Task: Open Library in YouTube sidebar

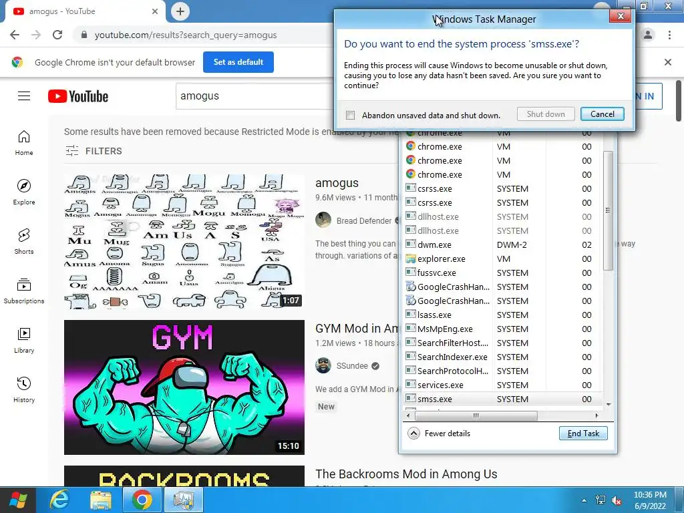Action: pyautogui.click(x=24, y=341)
